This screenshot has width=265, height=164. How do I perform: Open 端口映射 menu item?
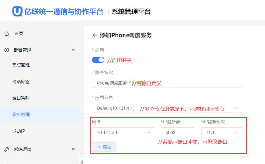click(x=21, y=98)
